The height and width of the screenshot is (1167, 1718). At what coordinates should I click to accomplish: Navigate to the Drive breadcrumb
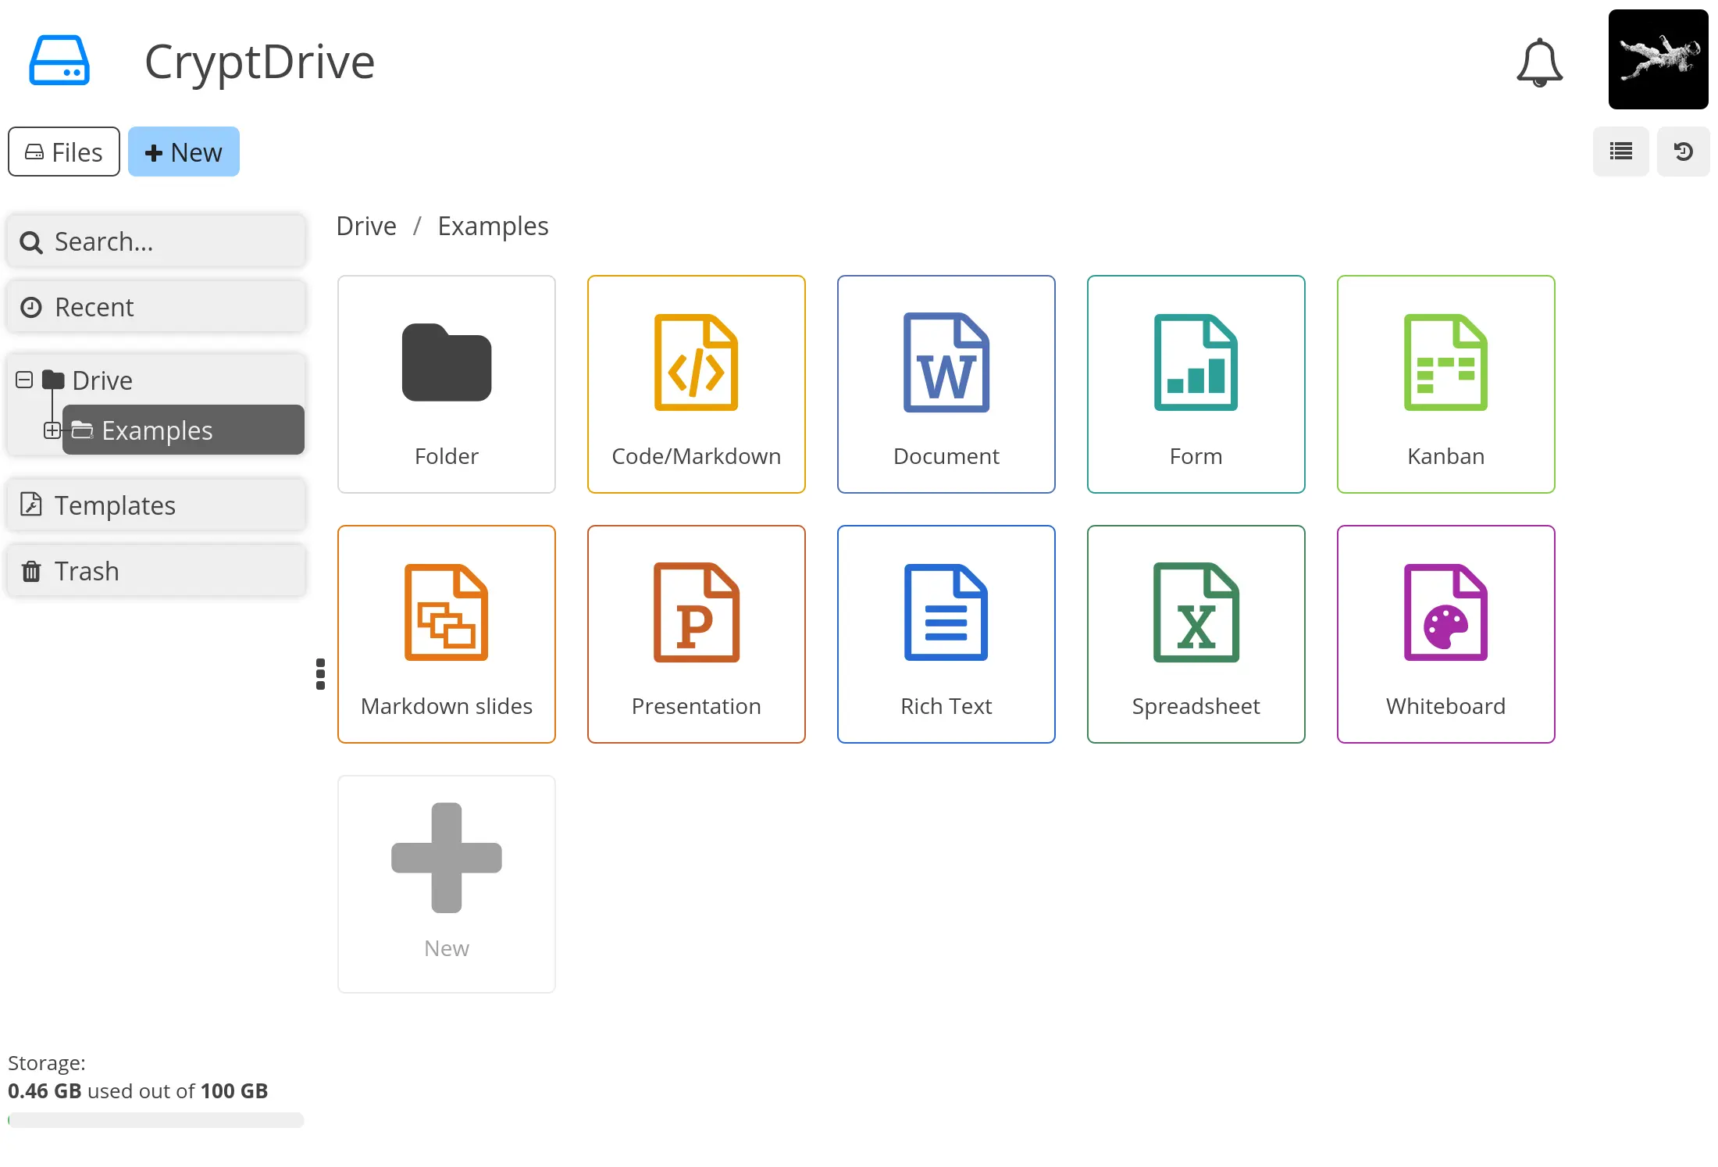click(x=365, y=225)
